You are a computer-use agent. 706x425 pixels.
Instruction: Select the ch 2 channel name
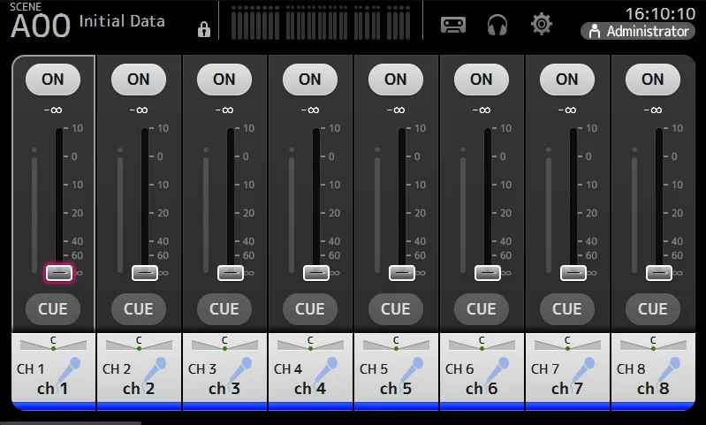(x=138, y=389)
